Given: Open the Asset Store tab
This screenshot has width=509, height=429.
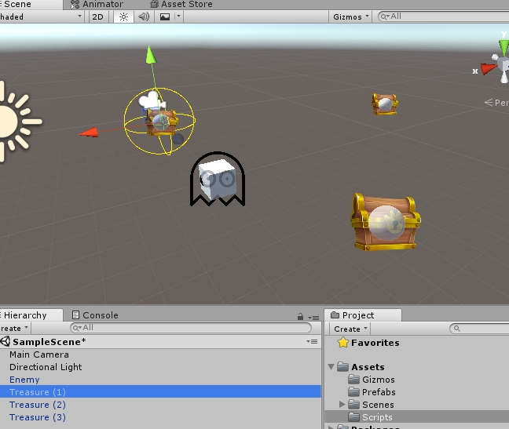Looking at the screenshot, I should [x=181, y=5].
